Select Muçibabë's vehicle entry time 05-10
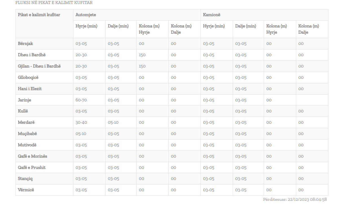This screenshot has width=343, height=209. (81, 134)
